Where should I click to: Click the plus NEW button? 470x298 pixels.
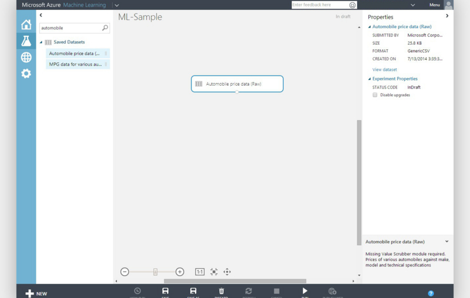[36, 293]
